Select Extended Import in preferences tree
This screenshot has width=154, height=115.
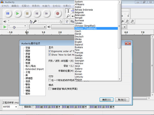35,69
